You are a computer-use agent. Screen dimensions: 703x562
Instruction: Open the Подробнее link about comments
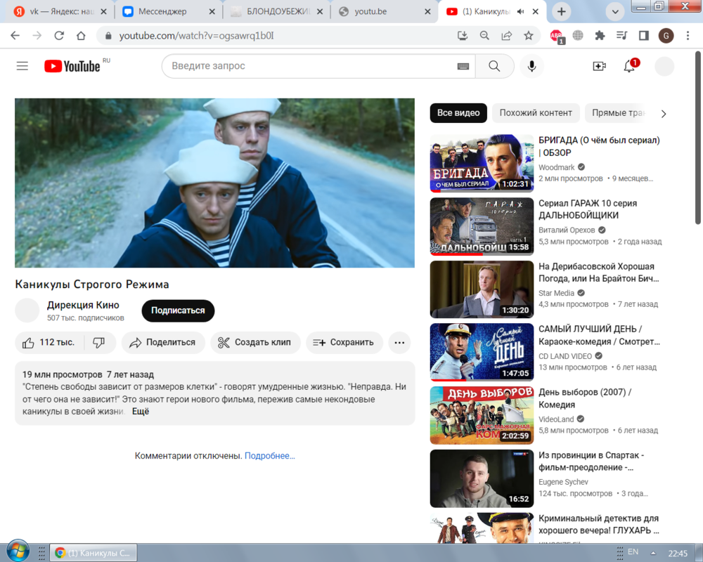coord(270,456)
